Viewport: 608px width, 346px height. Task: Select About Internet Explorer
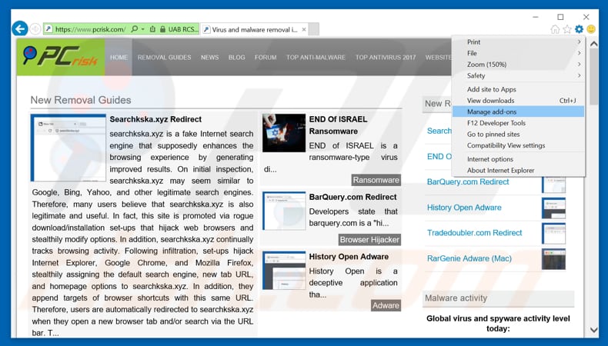click(519, 170)
